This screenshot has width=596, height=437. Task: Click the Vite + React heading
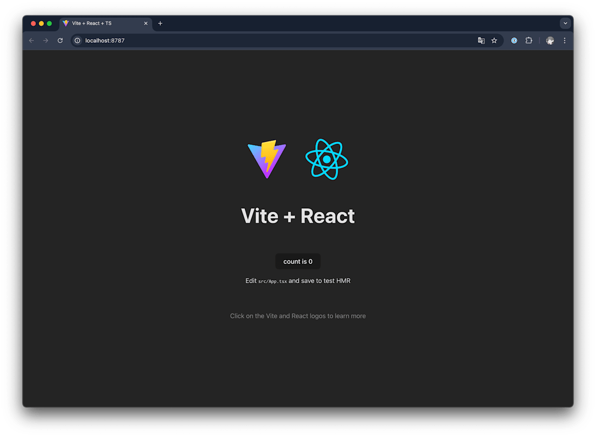[x=298, y=216]
